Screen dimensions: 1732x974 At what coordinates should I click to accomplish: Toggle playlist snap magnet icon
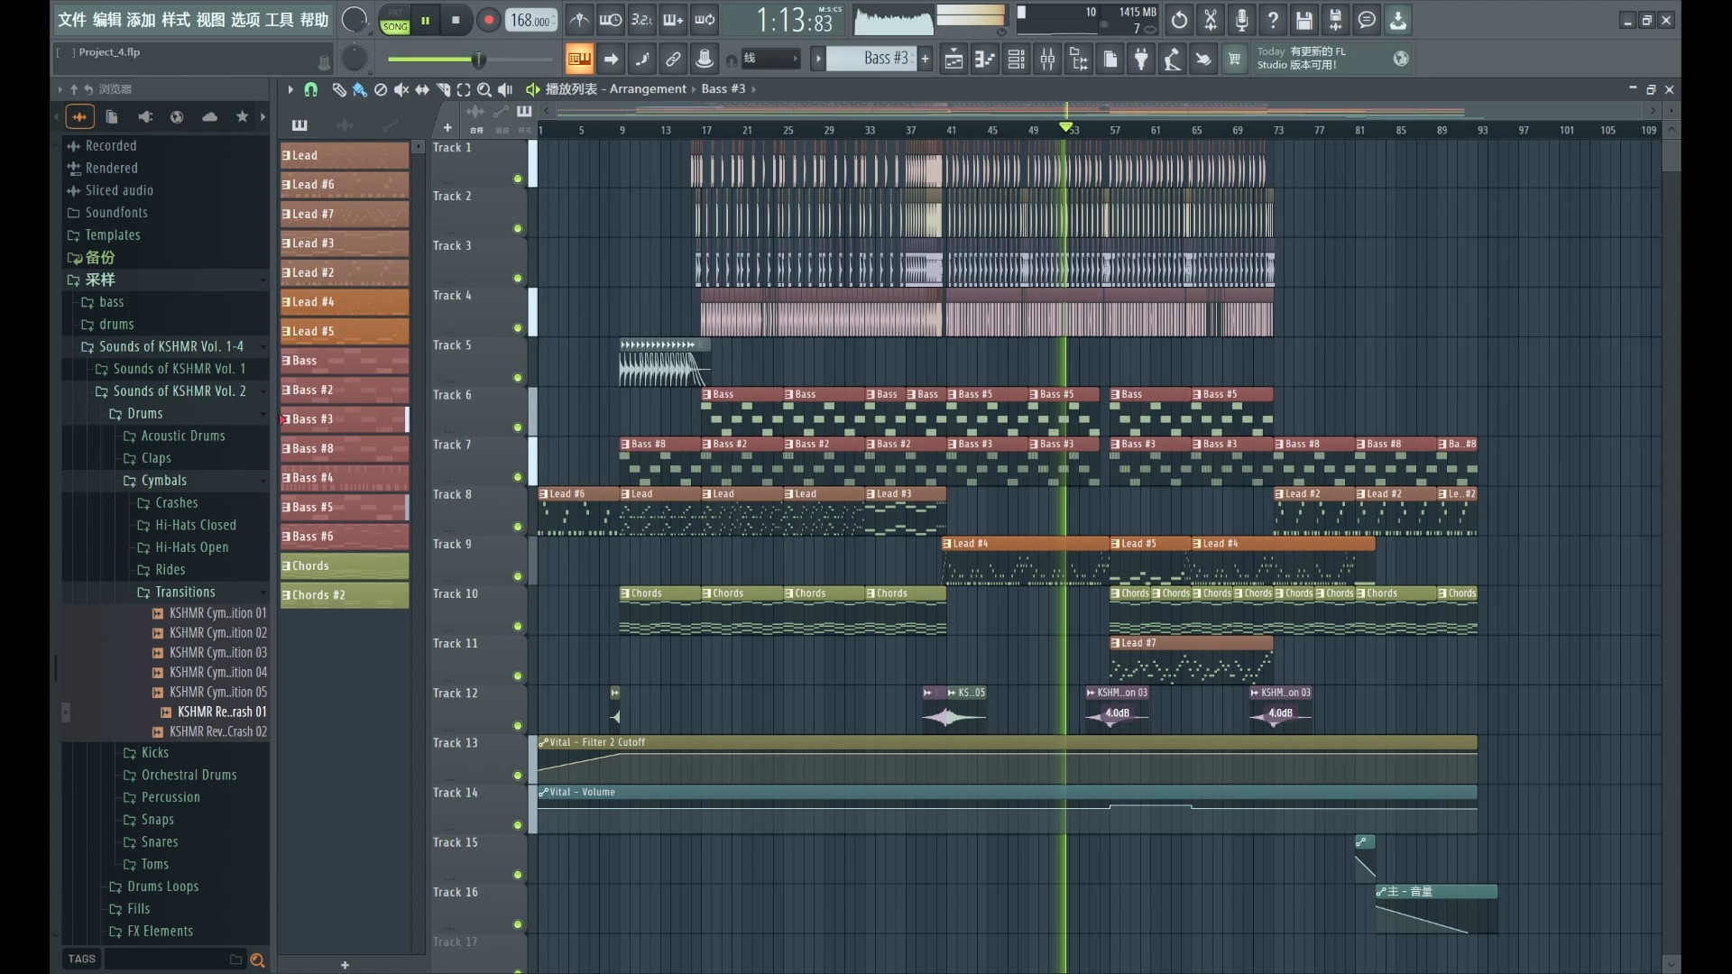[x=310, y=89]
